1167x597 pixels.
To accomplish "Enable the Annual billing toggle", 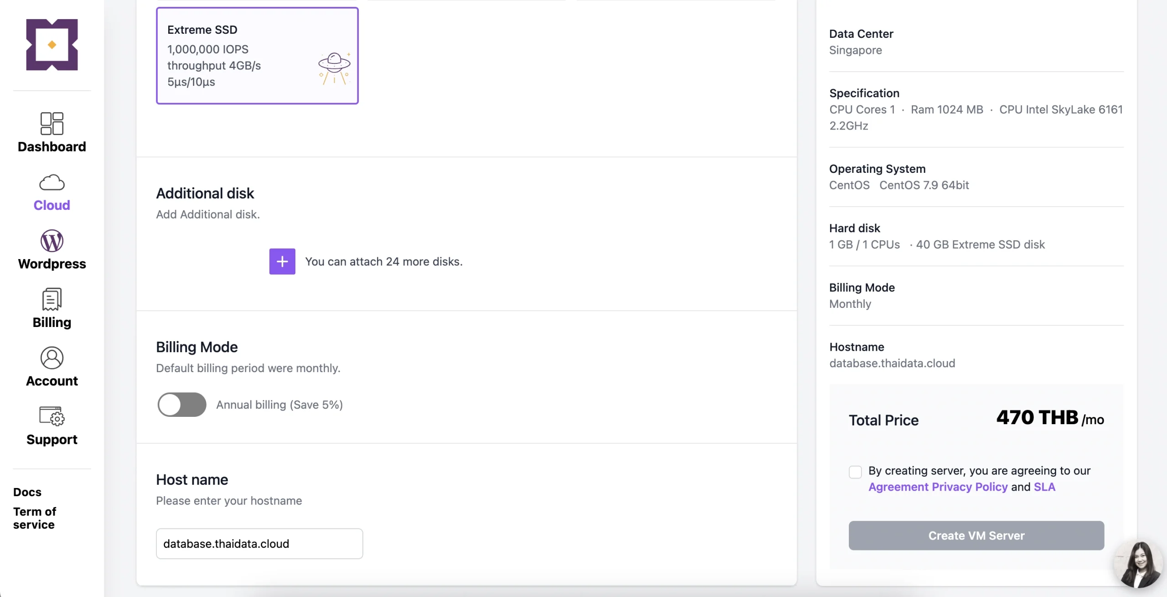I will [182, 405].
